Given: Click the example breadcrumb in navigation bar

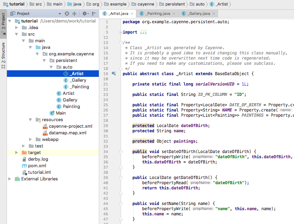Looking at the screenshot, I should pos(118,4).
